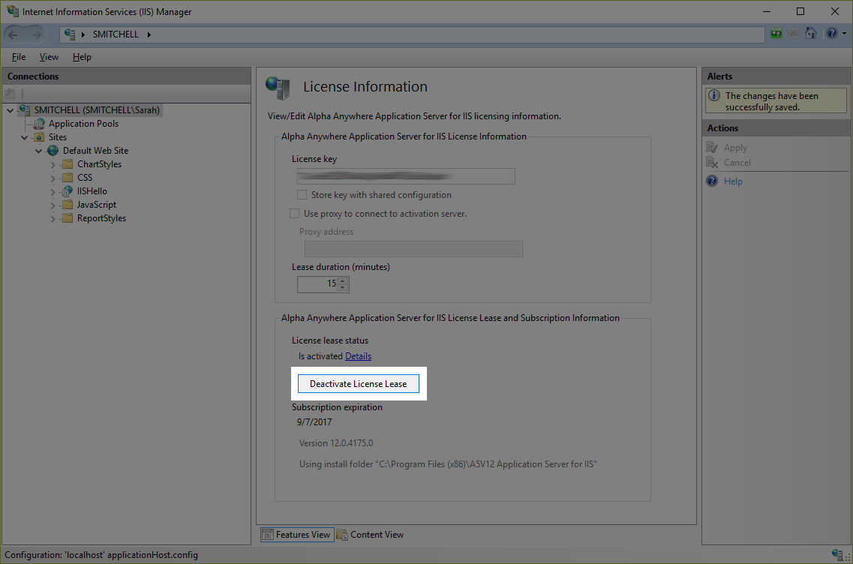Open the license lease Details link
853x564 pixels.
click(x=358, y=356)
